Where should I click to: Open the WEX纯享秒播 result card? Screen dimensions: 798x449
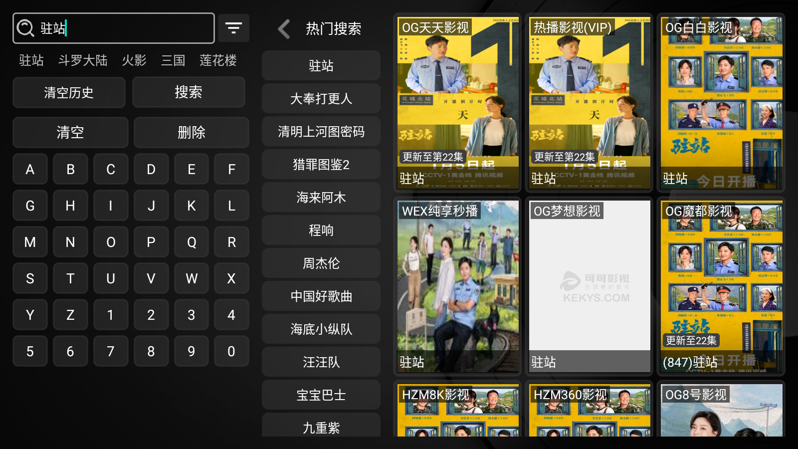[x=458, y=286]
